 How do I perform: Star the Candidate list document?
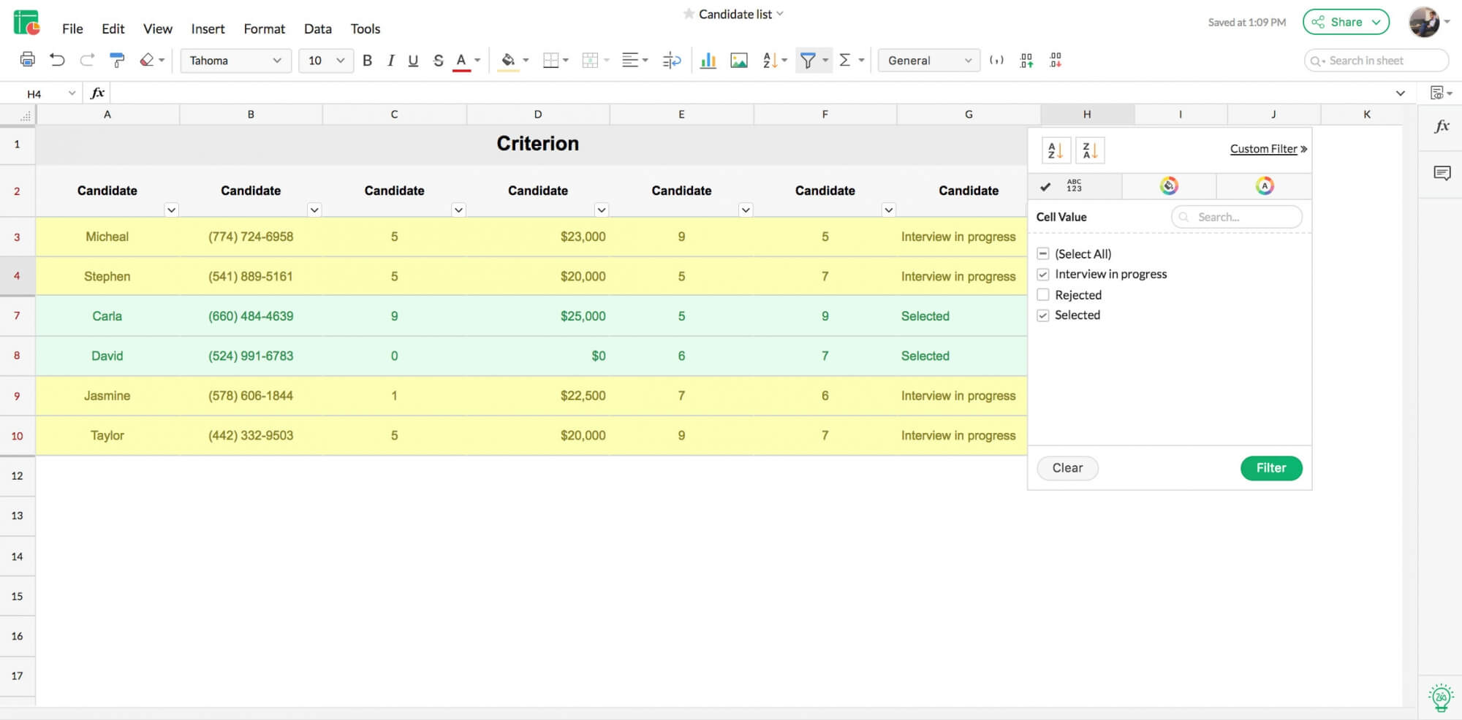pyautogui.click(x=689, y=14)
